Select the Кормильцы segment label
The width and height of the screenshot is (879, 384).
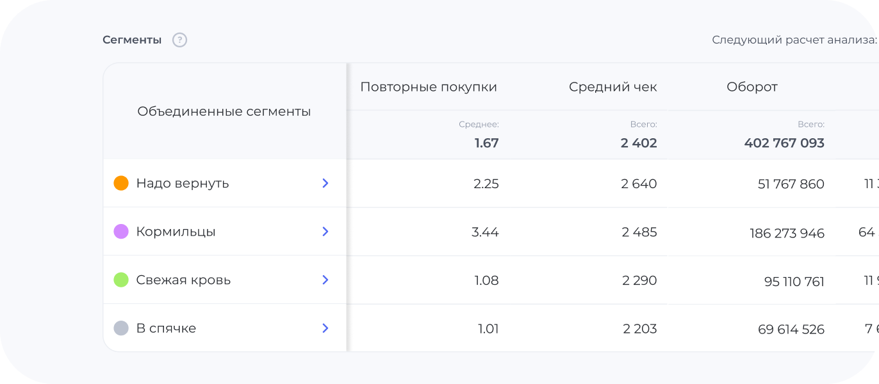click(x=176, y=232)
